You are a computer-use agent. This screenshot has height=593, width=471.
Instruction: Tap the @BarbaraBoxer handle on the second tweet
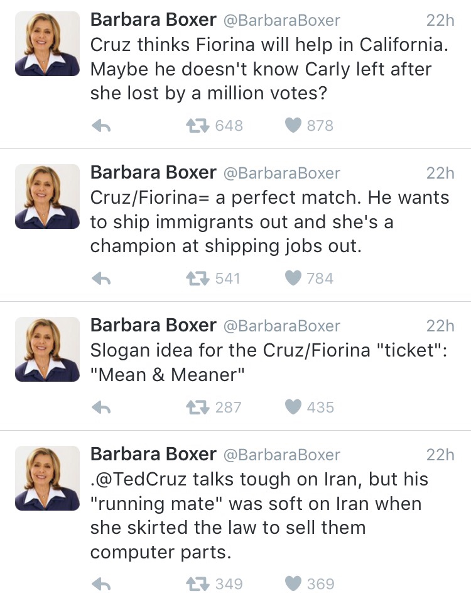(x=282, y=173)
